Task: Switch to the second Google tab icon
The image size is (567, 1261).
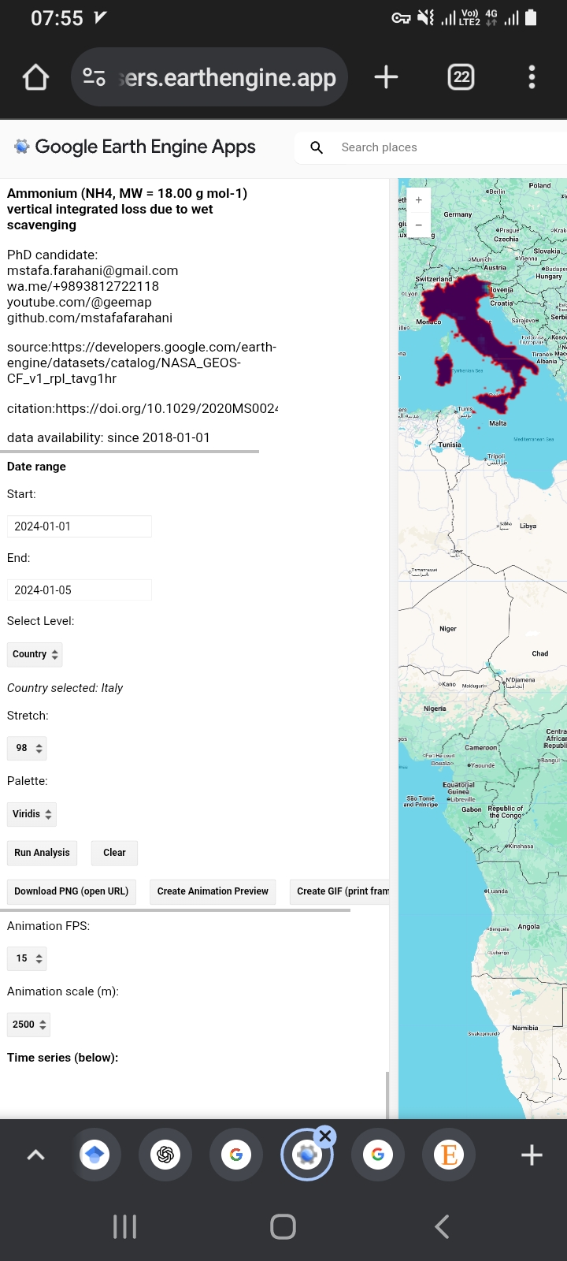Action: (378, 1155)
